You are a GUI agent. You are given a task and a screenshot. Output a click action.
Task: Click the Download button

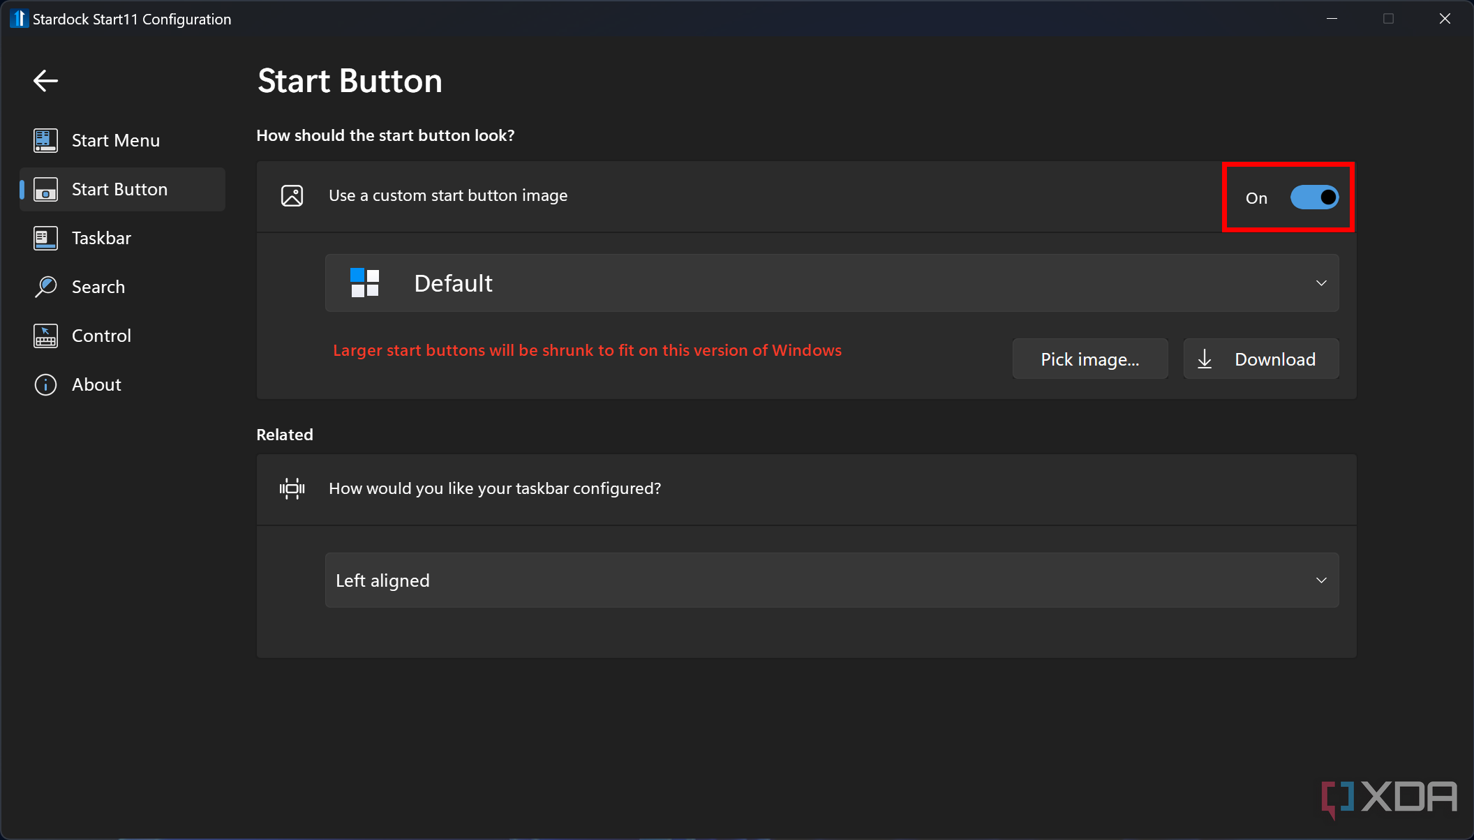[x=1261, y=359]
